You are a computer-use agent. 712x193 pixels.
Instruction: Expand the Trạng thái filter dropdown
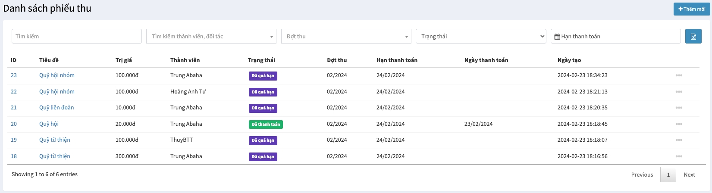(x=480, y=37)
